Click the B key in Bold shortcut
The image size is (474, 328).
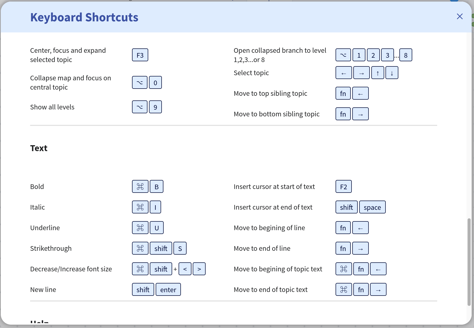tap(156, 187)
